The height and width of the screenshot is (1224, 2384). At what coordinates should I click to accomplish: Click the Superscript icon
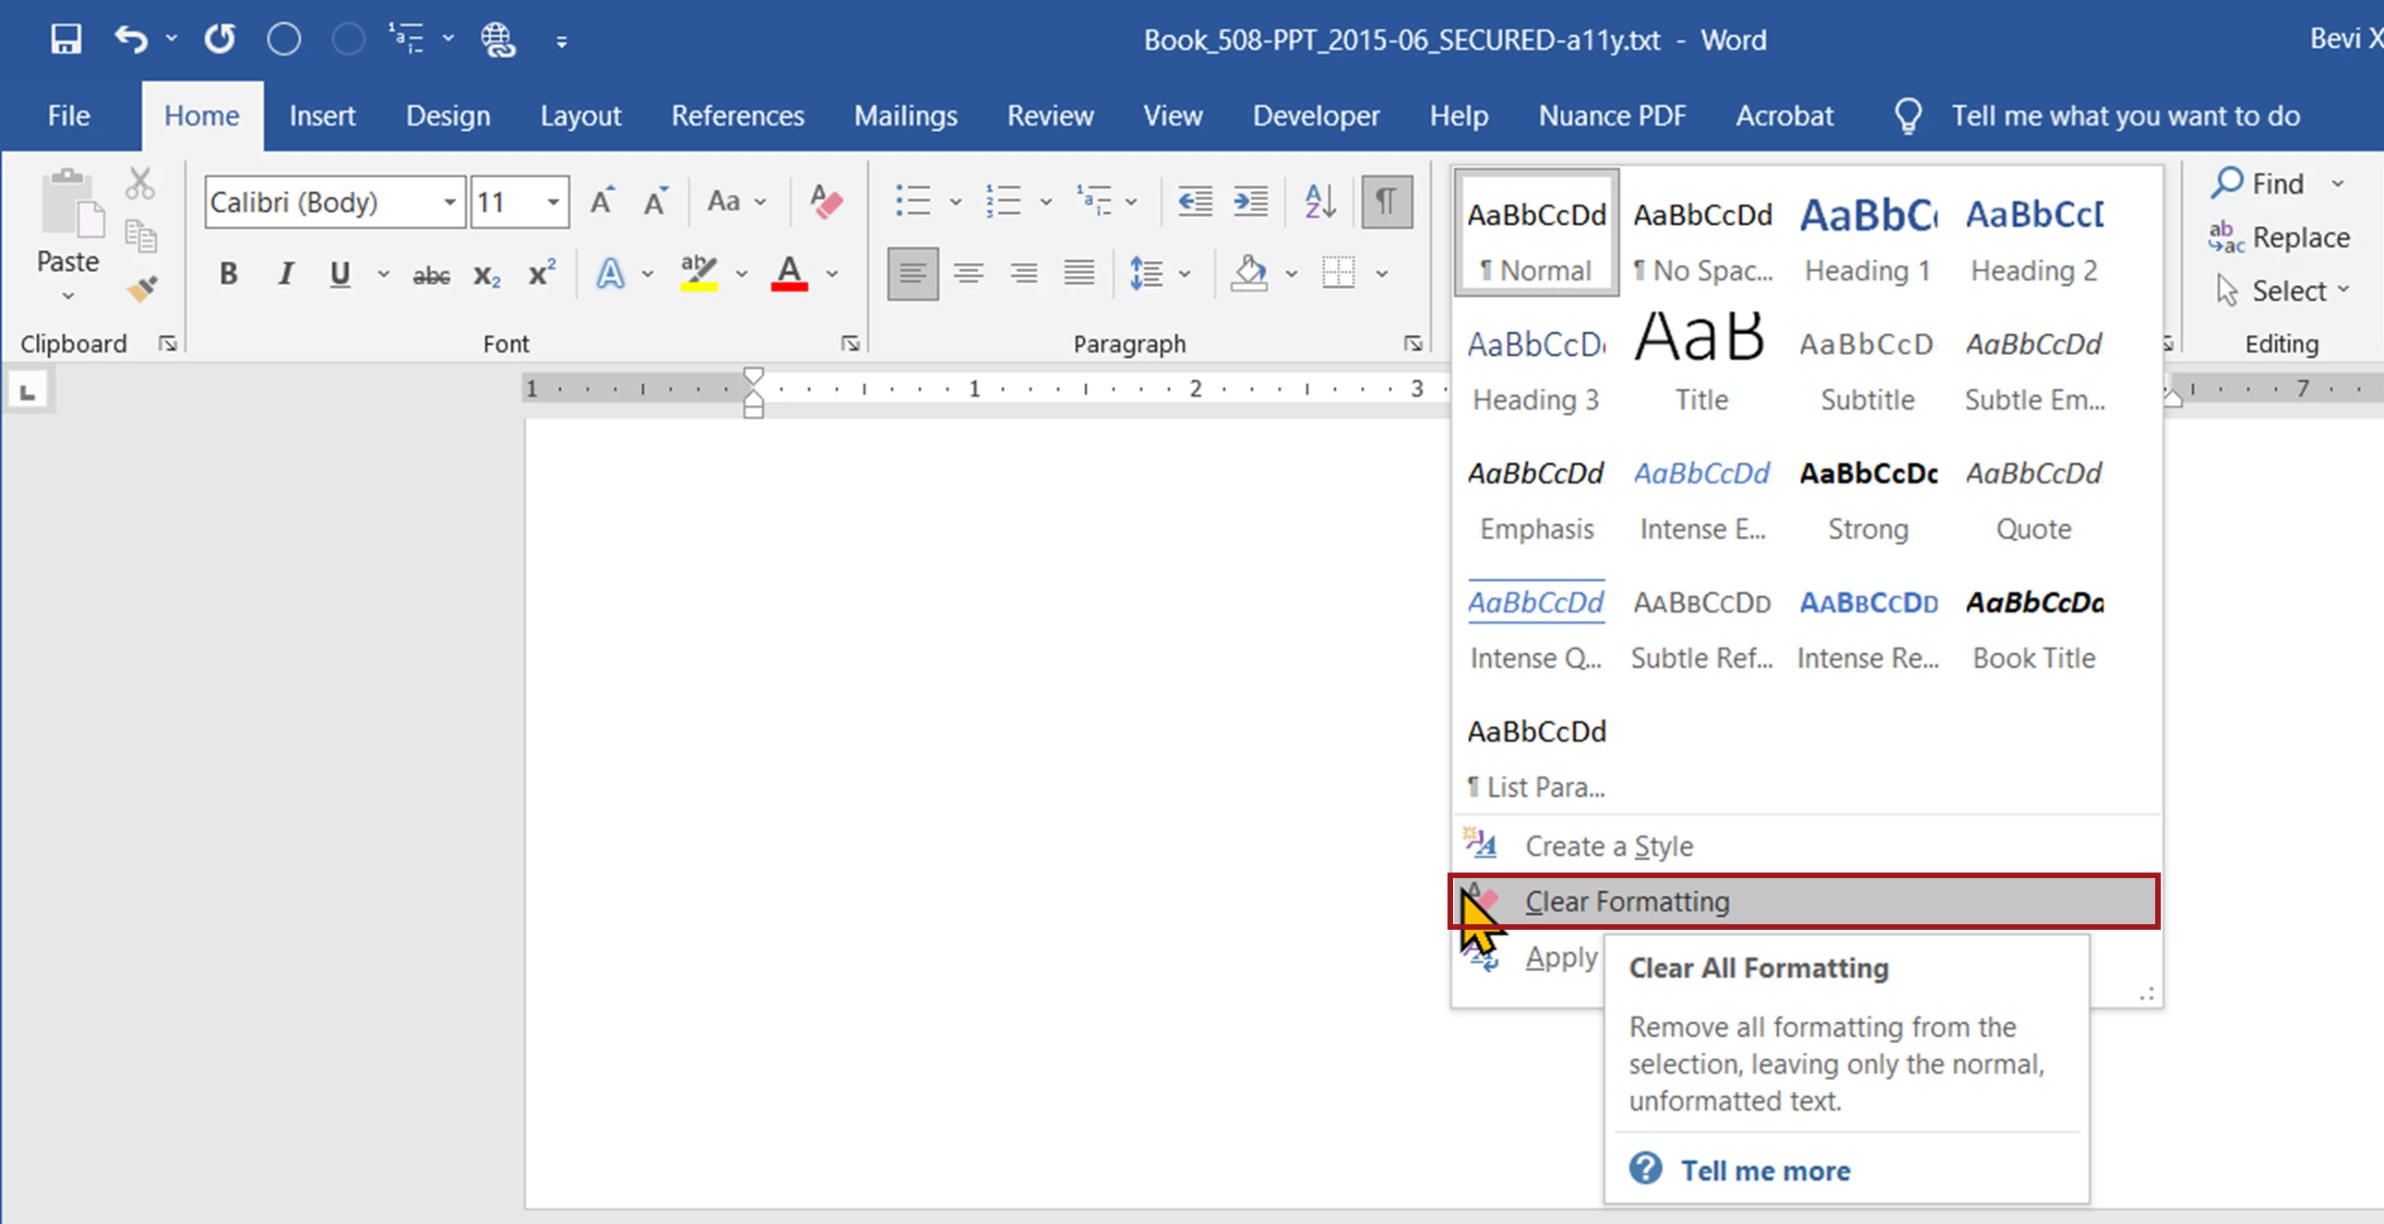(542, 274)
